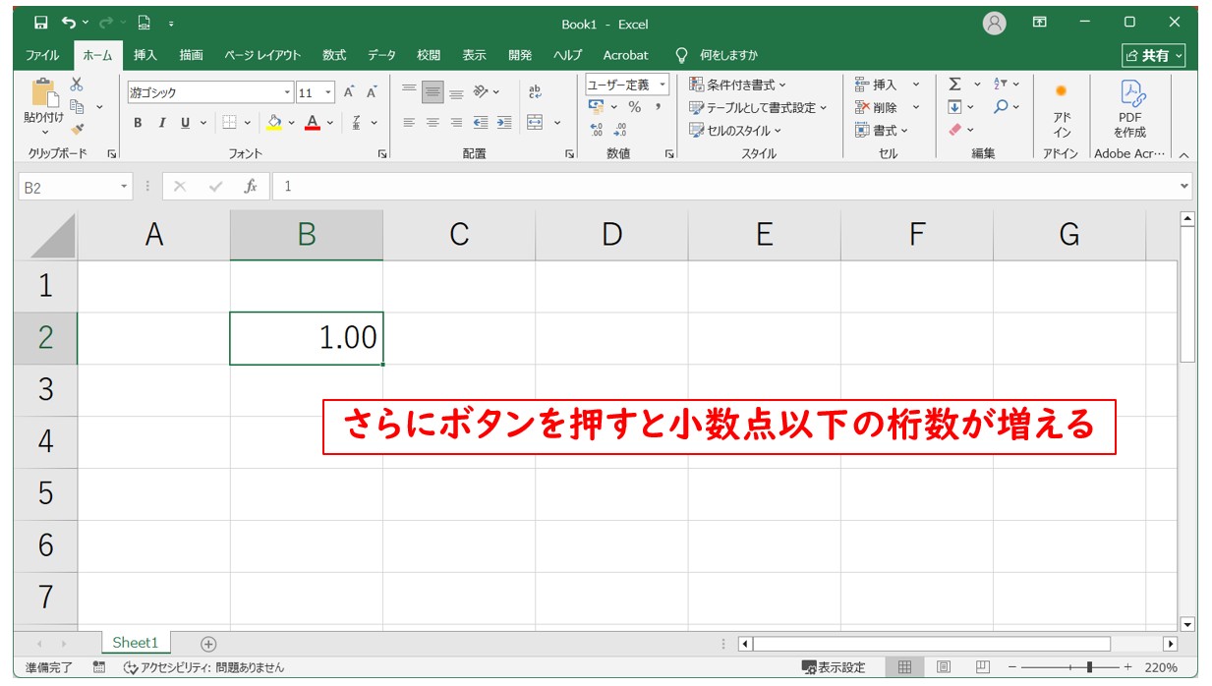Click アクセシビリティ: 問題ありません status

pyautogui.click(x=203, y=667)
